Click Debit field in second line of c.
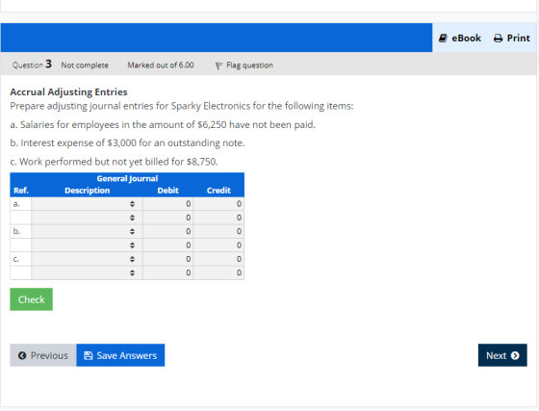The image size is (539, 411). pyautogui.click(x=168, y=272)
